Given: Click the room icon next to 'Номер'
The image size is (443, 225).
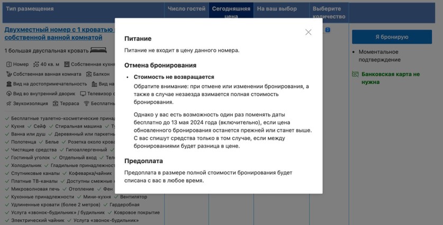Looking at the screenshot, I should [x=9, y=64].
